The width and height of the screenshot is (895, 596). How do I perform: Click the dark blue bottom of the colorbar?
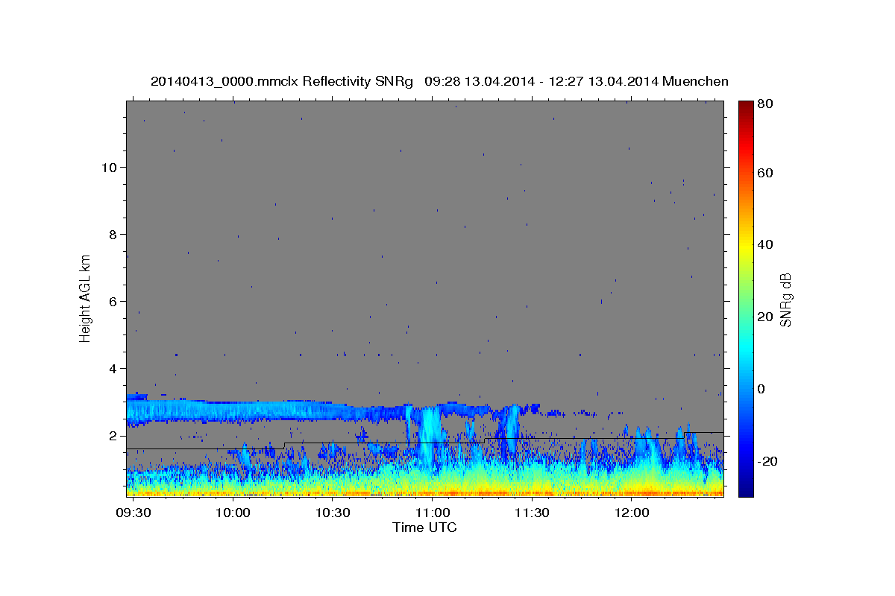(x=745, y=488)
